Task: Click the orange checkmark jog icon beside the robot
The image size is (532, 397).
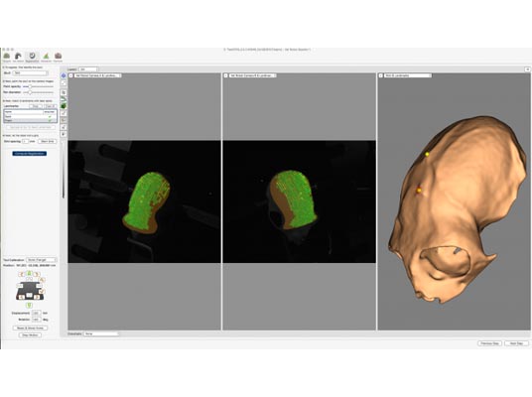Action: 42,292
